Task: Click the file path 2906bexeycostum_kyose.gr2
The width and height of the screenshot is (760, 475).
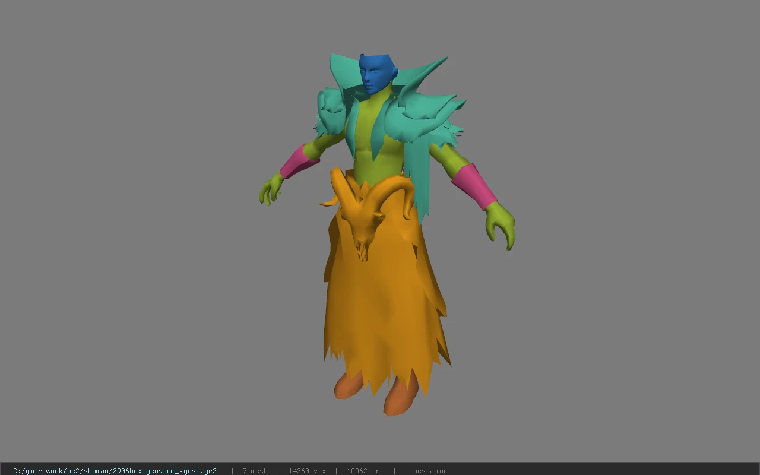Action: [x=115, y=471]
